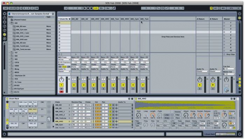The image size is (245, 140).
Task: Click the TAP tempo button
Action: click(5, 8)
